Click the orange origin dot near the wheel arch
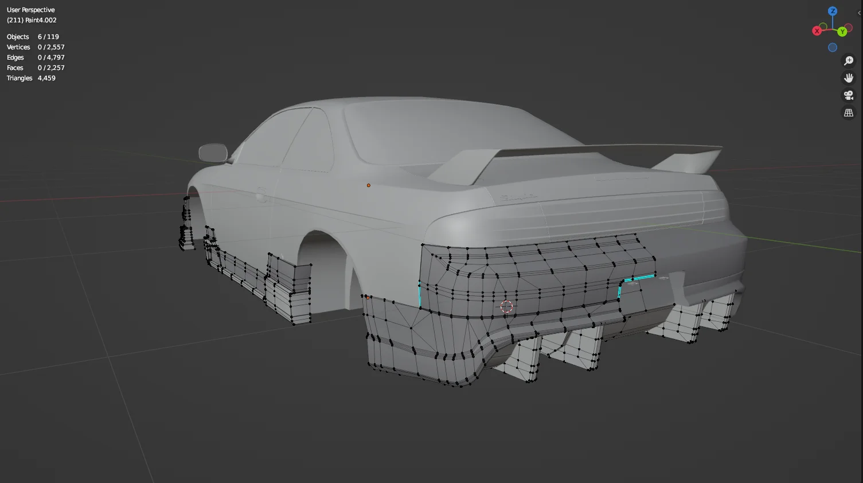Image resolution: width=863 pixels, height=483 pixels. [x=367, y=297]
